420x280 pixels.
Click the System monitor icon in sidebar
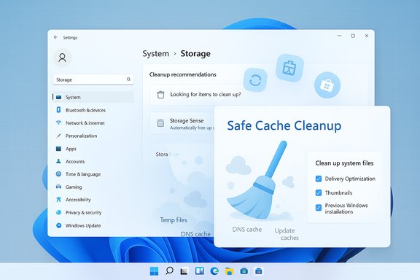58,97
